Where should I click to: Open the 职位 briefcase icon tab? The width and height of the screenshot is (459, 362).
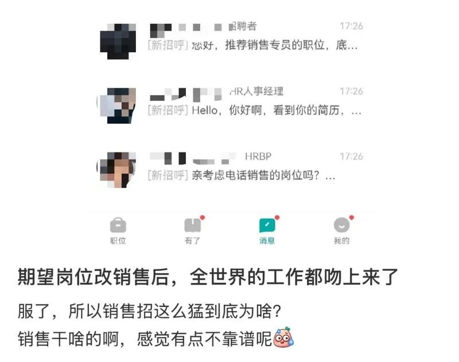[x=118, y=225]
